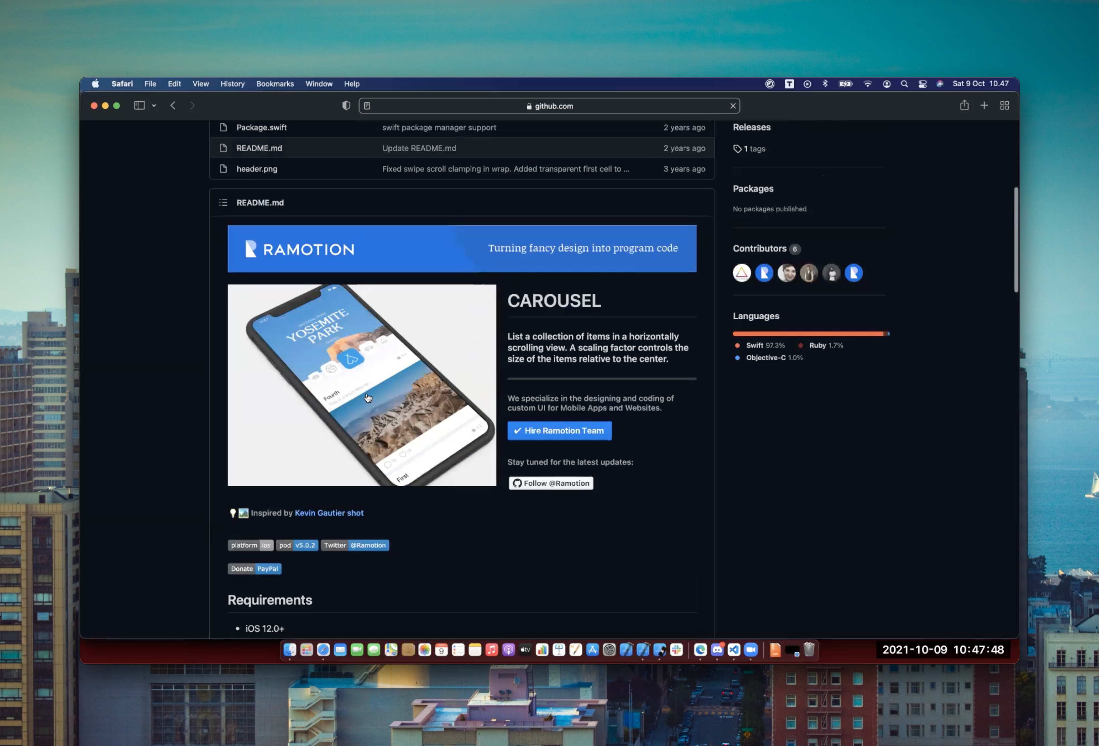Open Control Center toggles icon
1099x746 pixels.
[x=922, y=84]
